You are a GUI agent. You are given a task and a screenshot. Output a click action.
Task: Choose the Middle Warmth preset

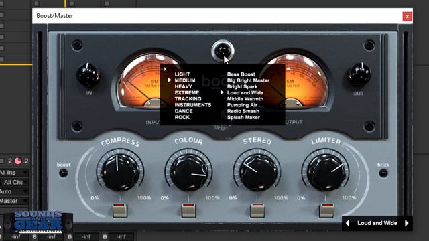coord(245,99)
